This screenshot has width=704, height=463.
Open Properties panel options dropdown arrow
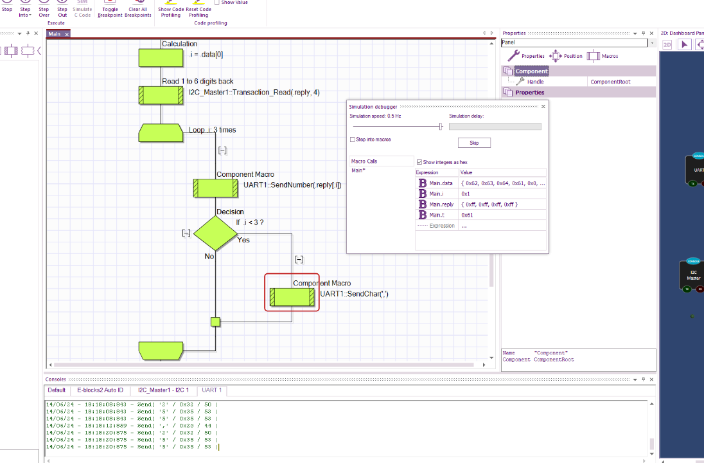635,33
